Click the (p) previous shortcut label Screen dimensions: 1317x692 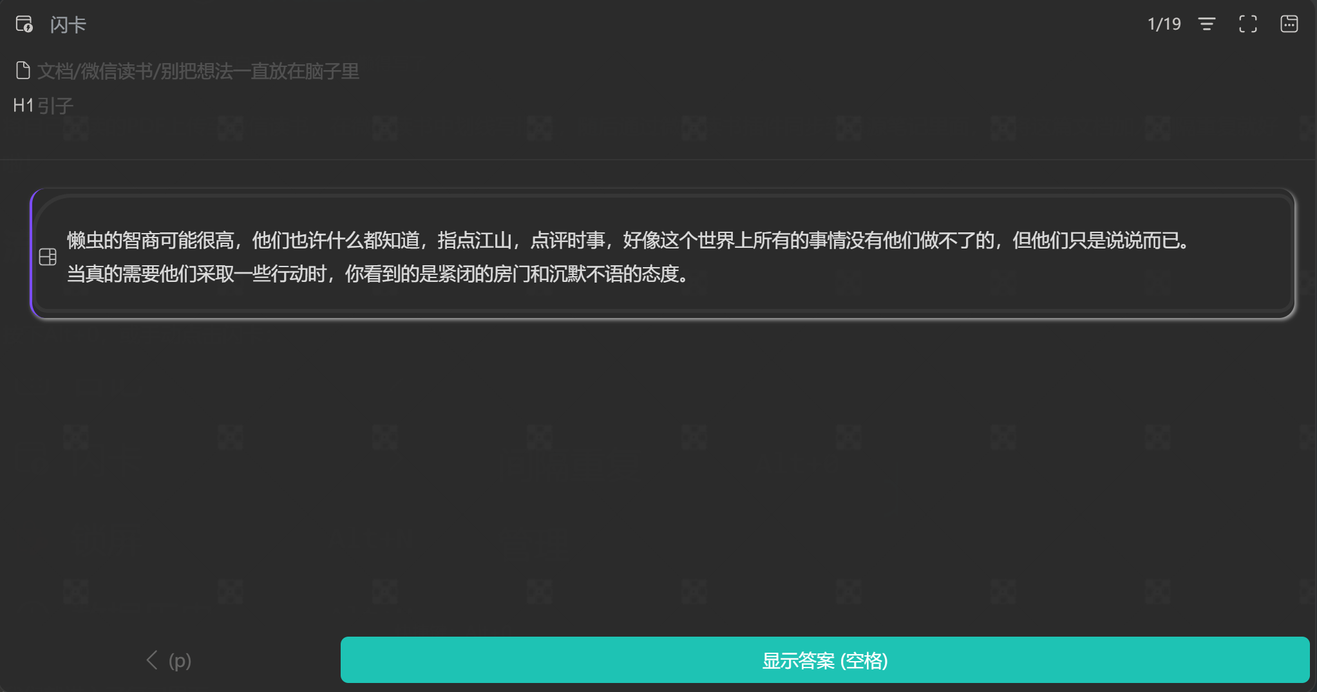point(180,660)
